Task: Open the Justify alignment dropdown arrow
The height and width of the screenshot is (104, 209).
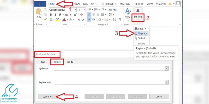Action: [105, 15]
